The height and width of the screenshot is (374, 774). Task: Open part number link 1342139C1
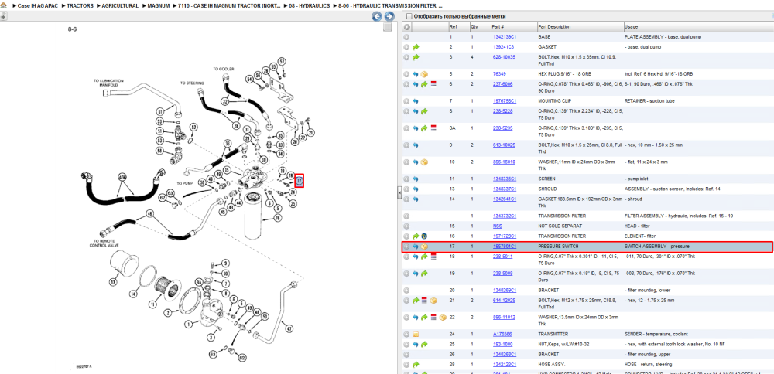tap(505, 37)
